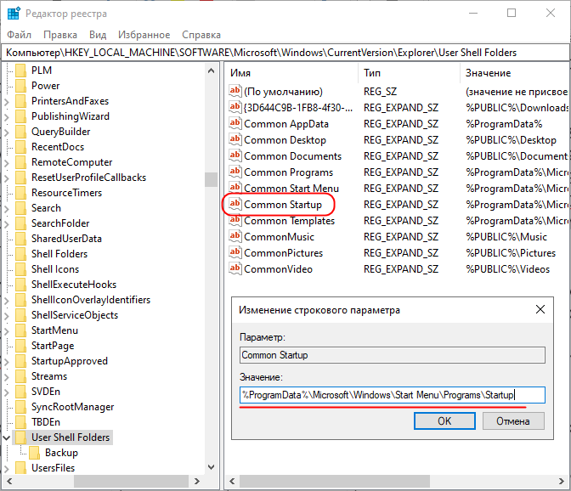Click the Shell Folders key folder icon

pos(20,254)
